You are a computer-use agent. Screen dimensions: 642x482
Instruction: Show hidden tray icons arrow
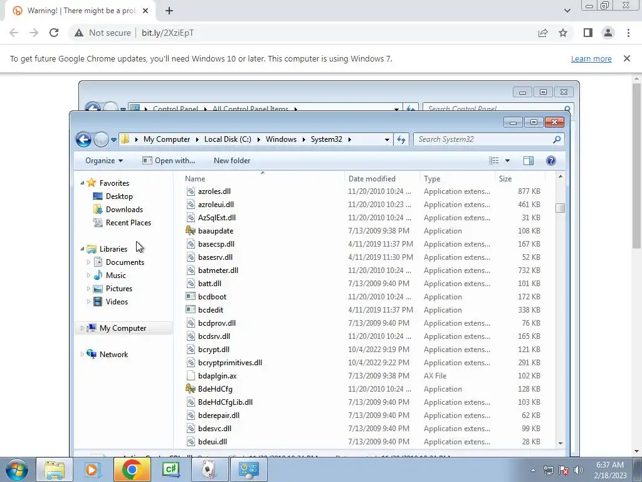533,470
